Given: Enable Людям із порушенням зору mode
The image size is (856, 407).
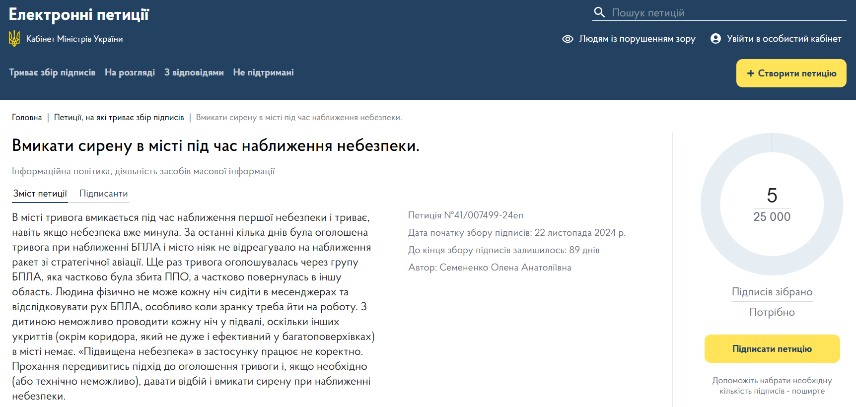Looking at the screenshot, I should [637, 39].
